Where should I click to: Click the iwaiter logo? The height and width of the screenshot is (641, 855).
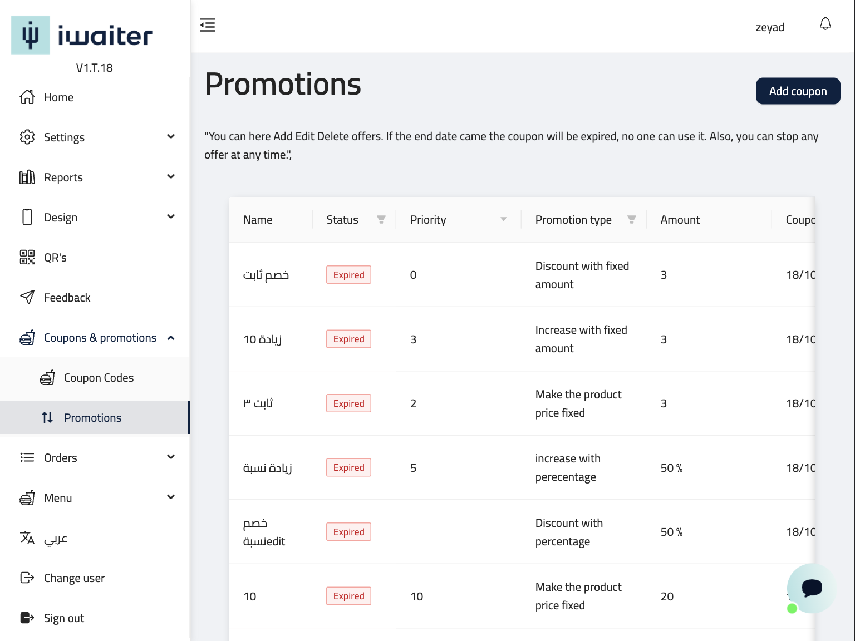[82, 35]
